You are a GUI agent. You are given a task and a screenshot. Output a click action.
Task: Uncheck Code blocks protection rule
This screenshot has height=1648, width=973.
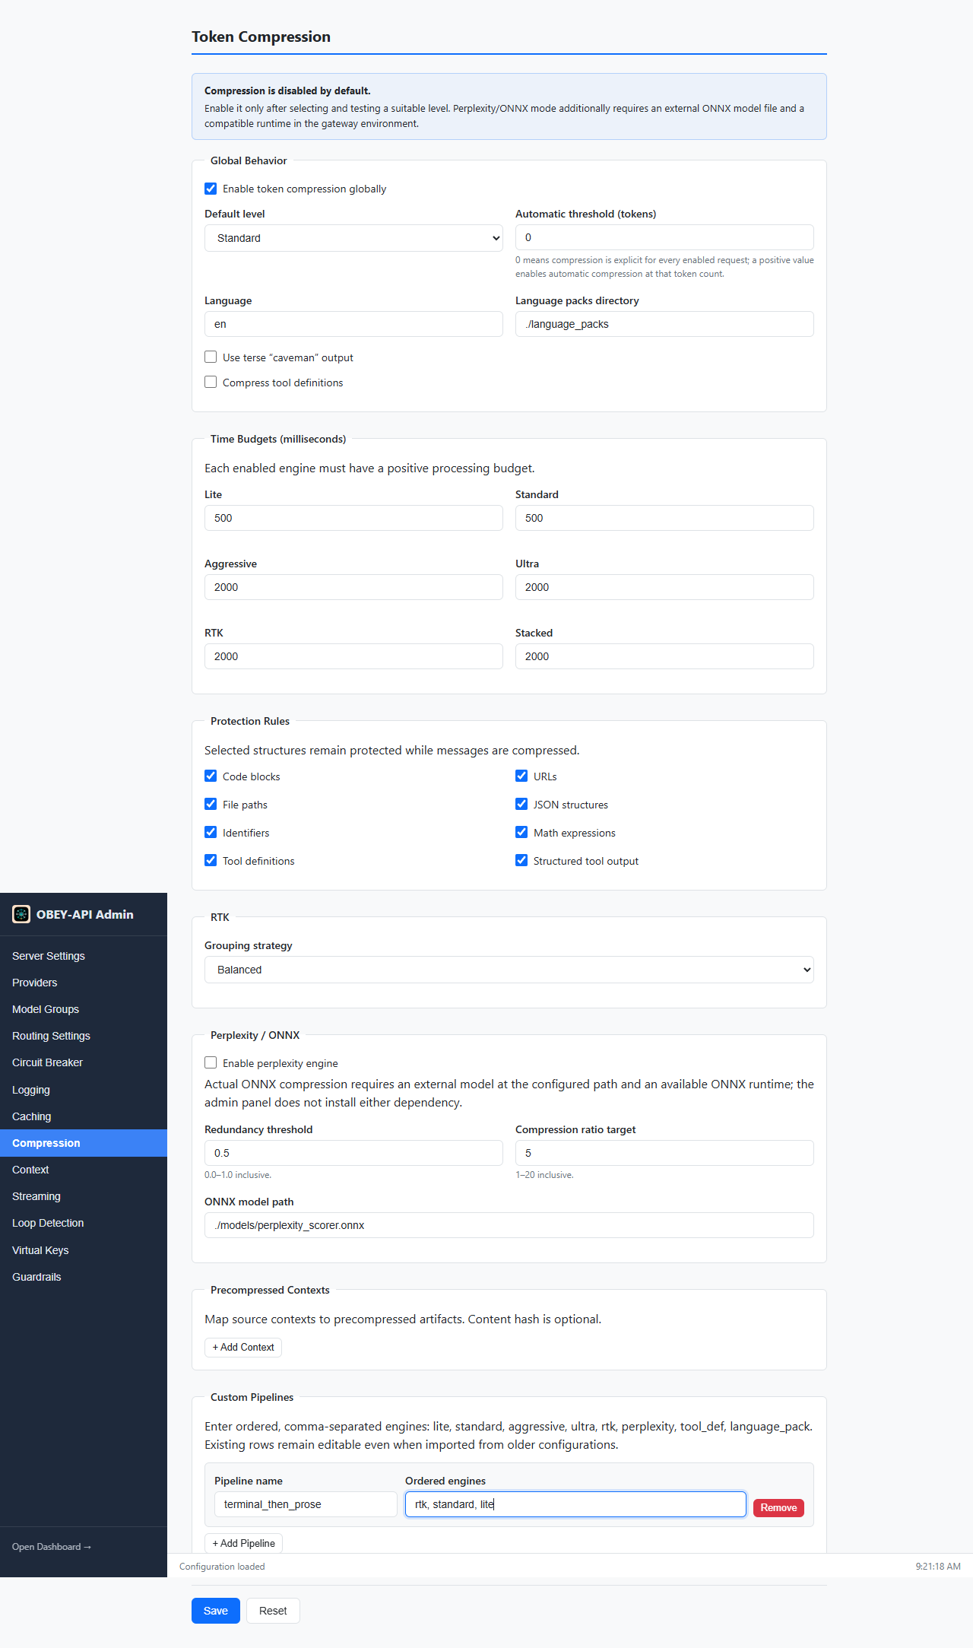211,776
